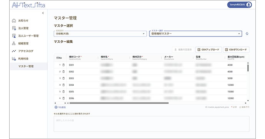Open 組織管理 menu item

click(28, 43)
